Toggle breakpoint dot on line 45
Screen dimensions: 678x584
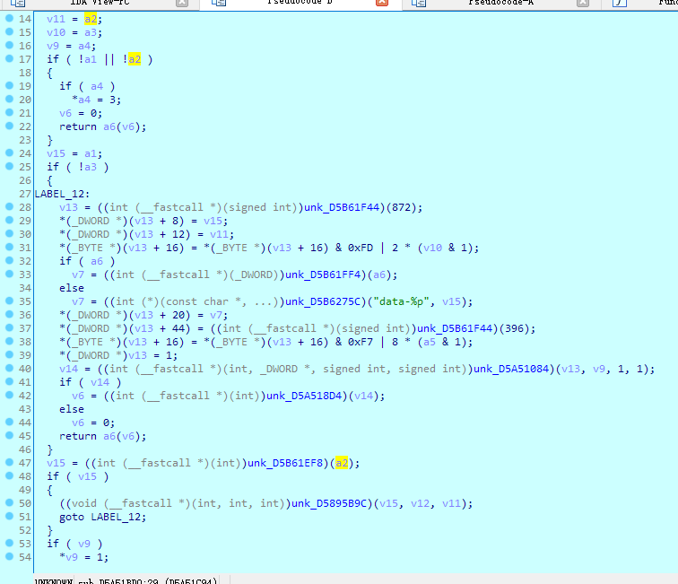pyautogui.click(x=9, y=435)
